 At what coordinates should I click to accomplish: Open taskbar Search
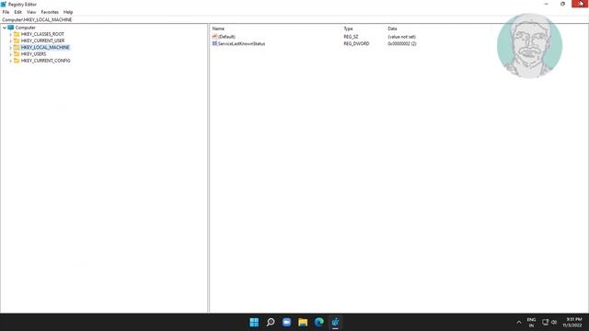tap(271, 322)
